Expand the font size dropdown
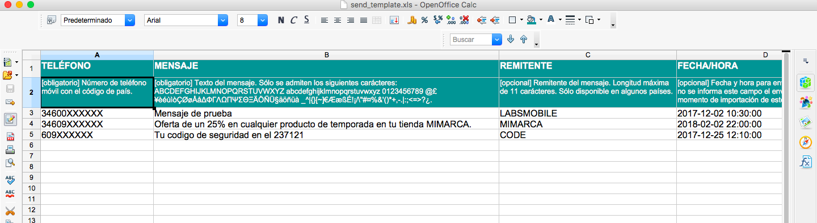 (262, 20)
